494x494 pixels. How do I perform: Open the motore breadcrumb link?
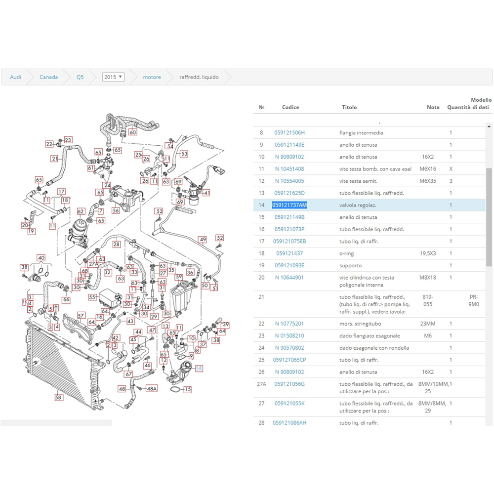point(152,77)
